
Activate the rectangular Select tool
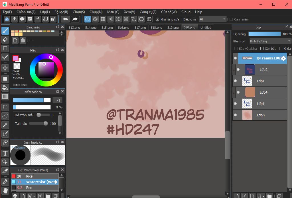tap(5, 107)
